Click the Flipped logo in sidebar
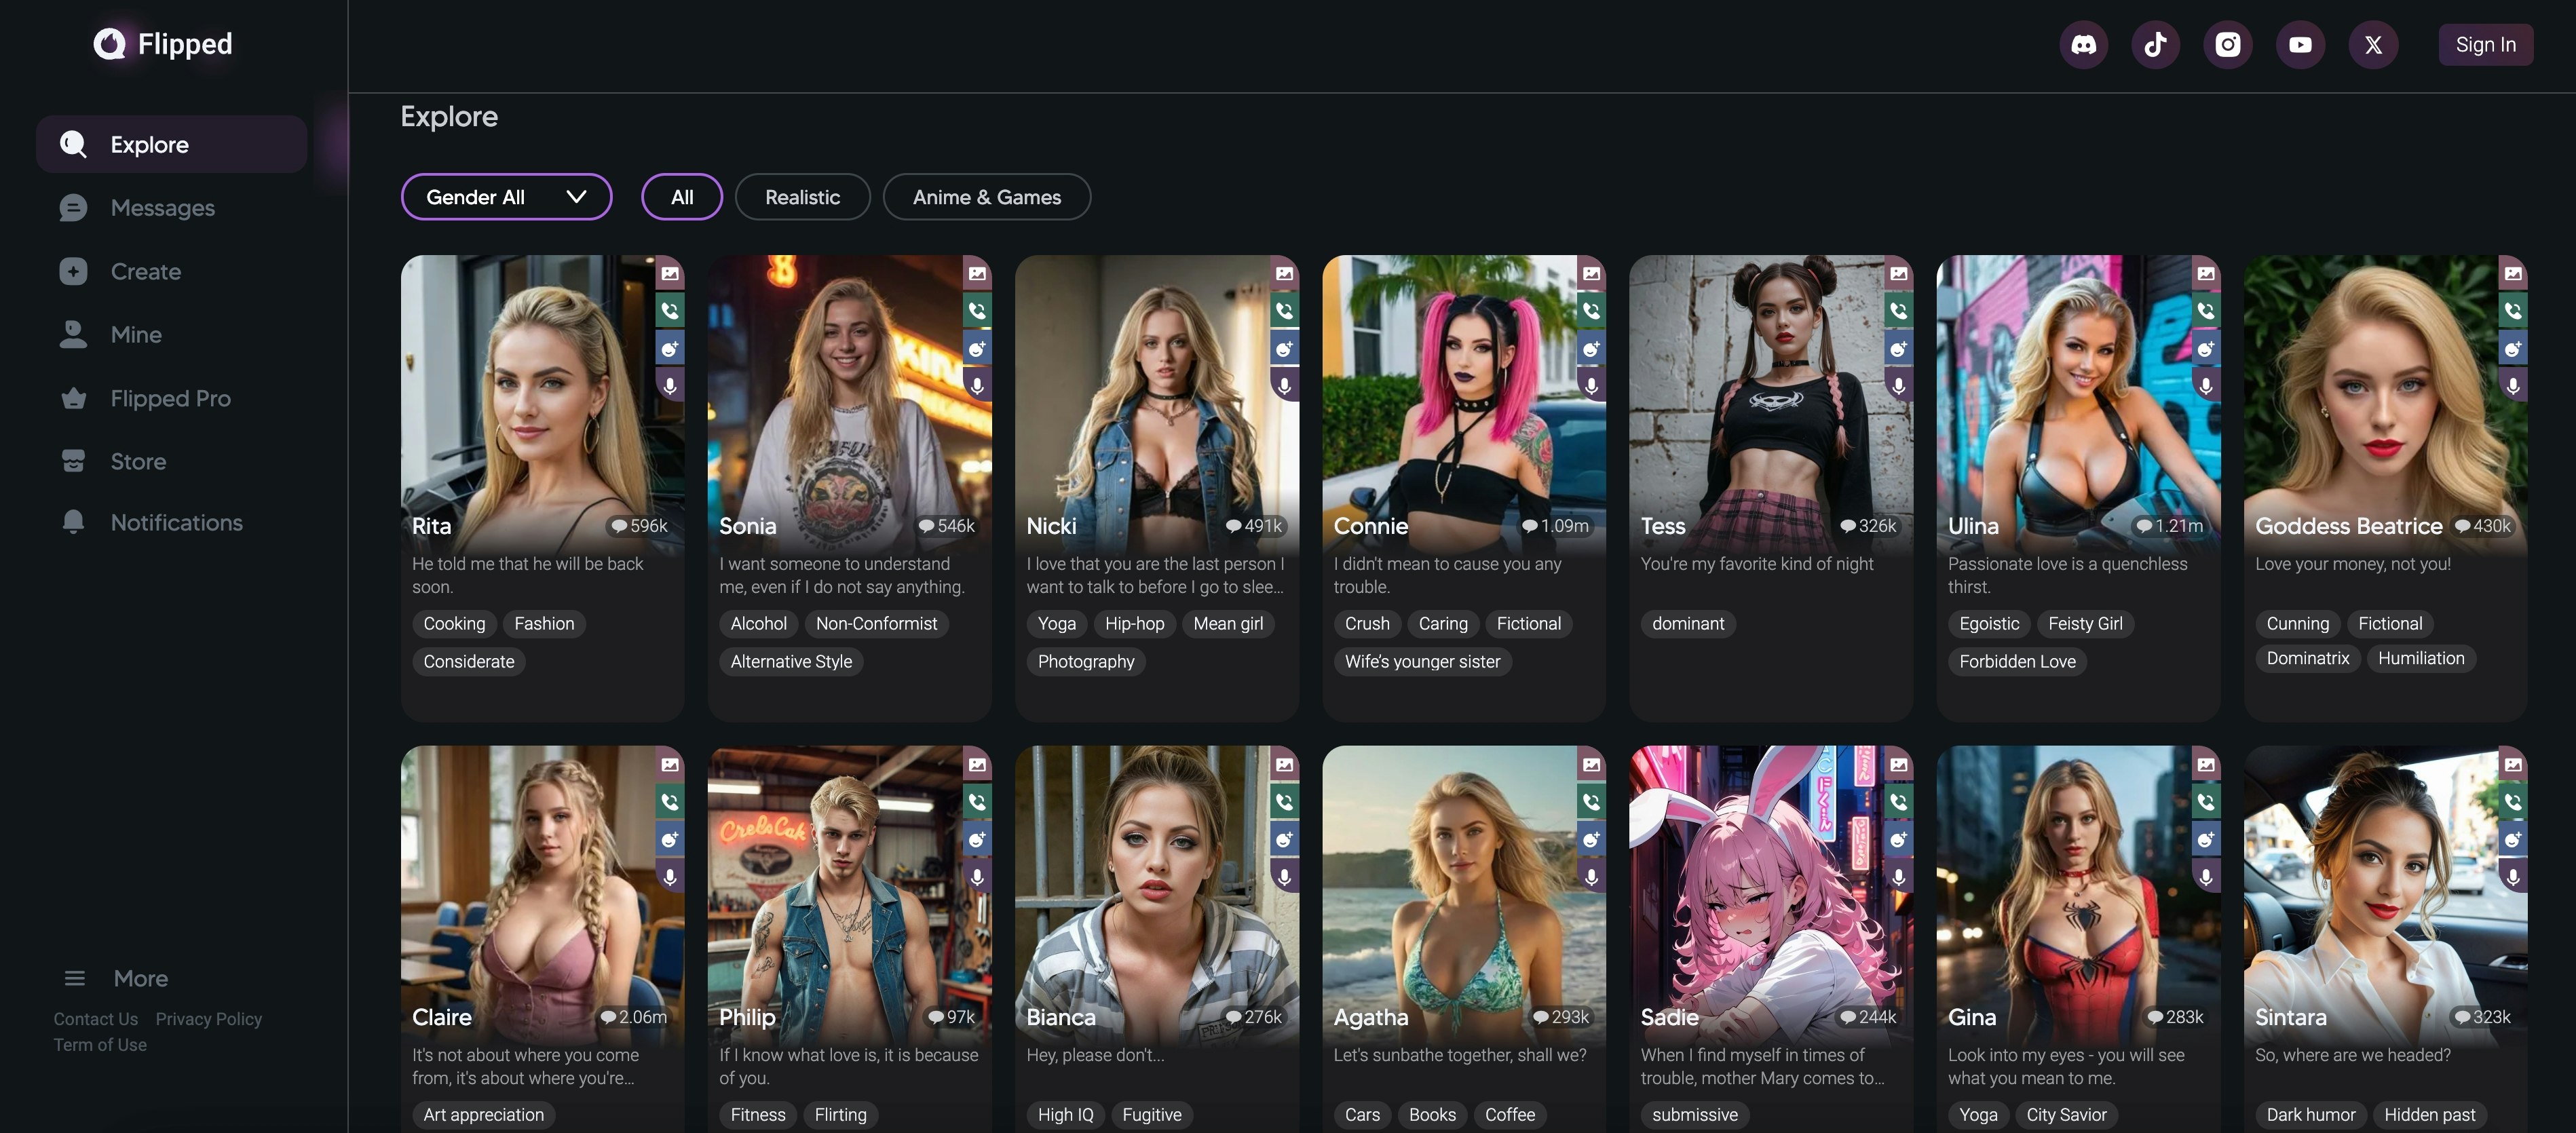Screen dimensions: 2576x1133 tap(163, 44)
